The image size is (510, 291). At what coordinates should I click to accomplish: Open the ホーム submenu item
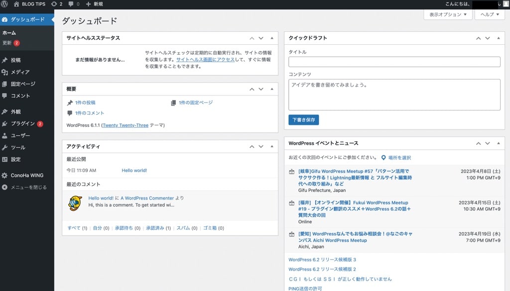coord(9,33)
